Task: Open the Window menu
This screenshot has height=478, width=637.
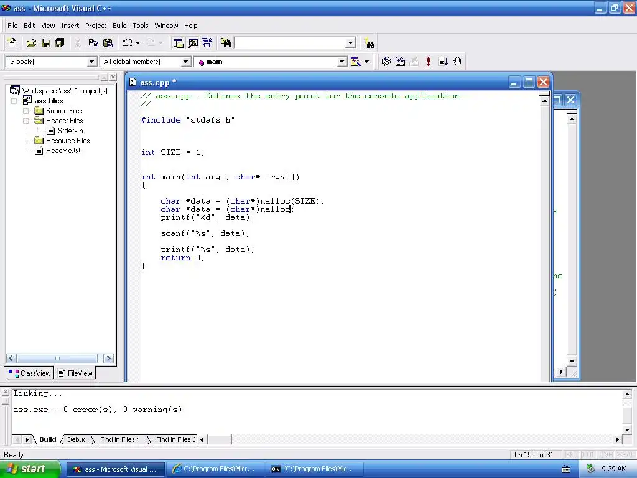Action: pos(166,26)
